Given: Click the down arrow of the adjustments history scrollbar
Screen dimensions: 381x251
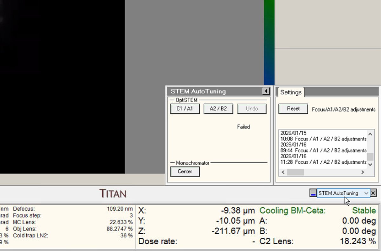Looking at the screenshot, I should coord(370,165).
